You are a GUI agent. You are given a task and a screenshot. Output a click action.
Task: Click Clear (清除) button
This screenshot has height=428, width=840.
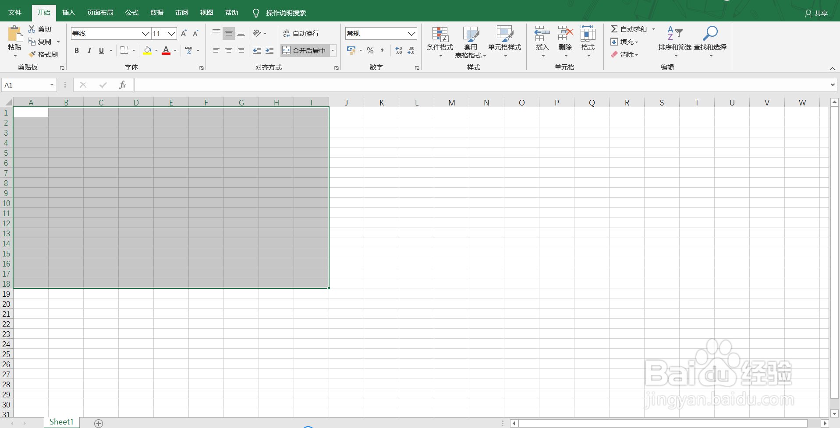pyautogui.click(x=624, y=54)
